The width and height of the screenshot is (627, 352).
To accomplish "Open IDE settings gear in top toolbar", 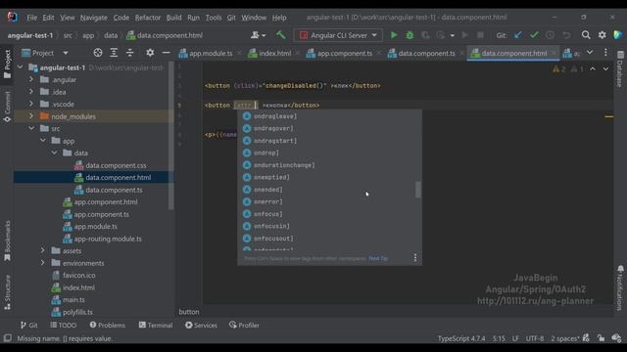I will 602,35.
